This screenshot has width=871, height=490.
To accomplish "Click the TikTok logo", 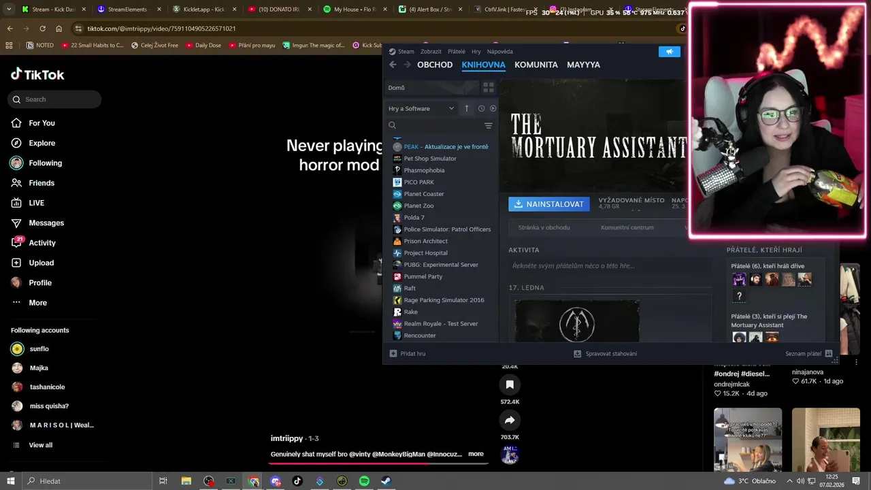I will [37, 75].
